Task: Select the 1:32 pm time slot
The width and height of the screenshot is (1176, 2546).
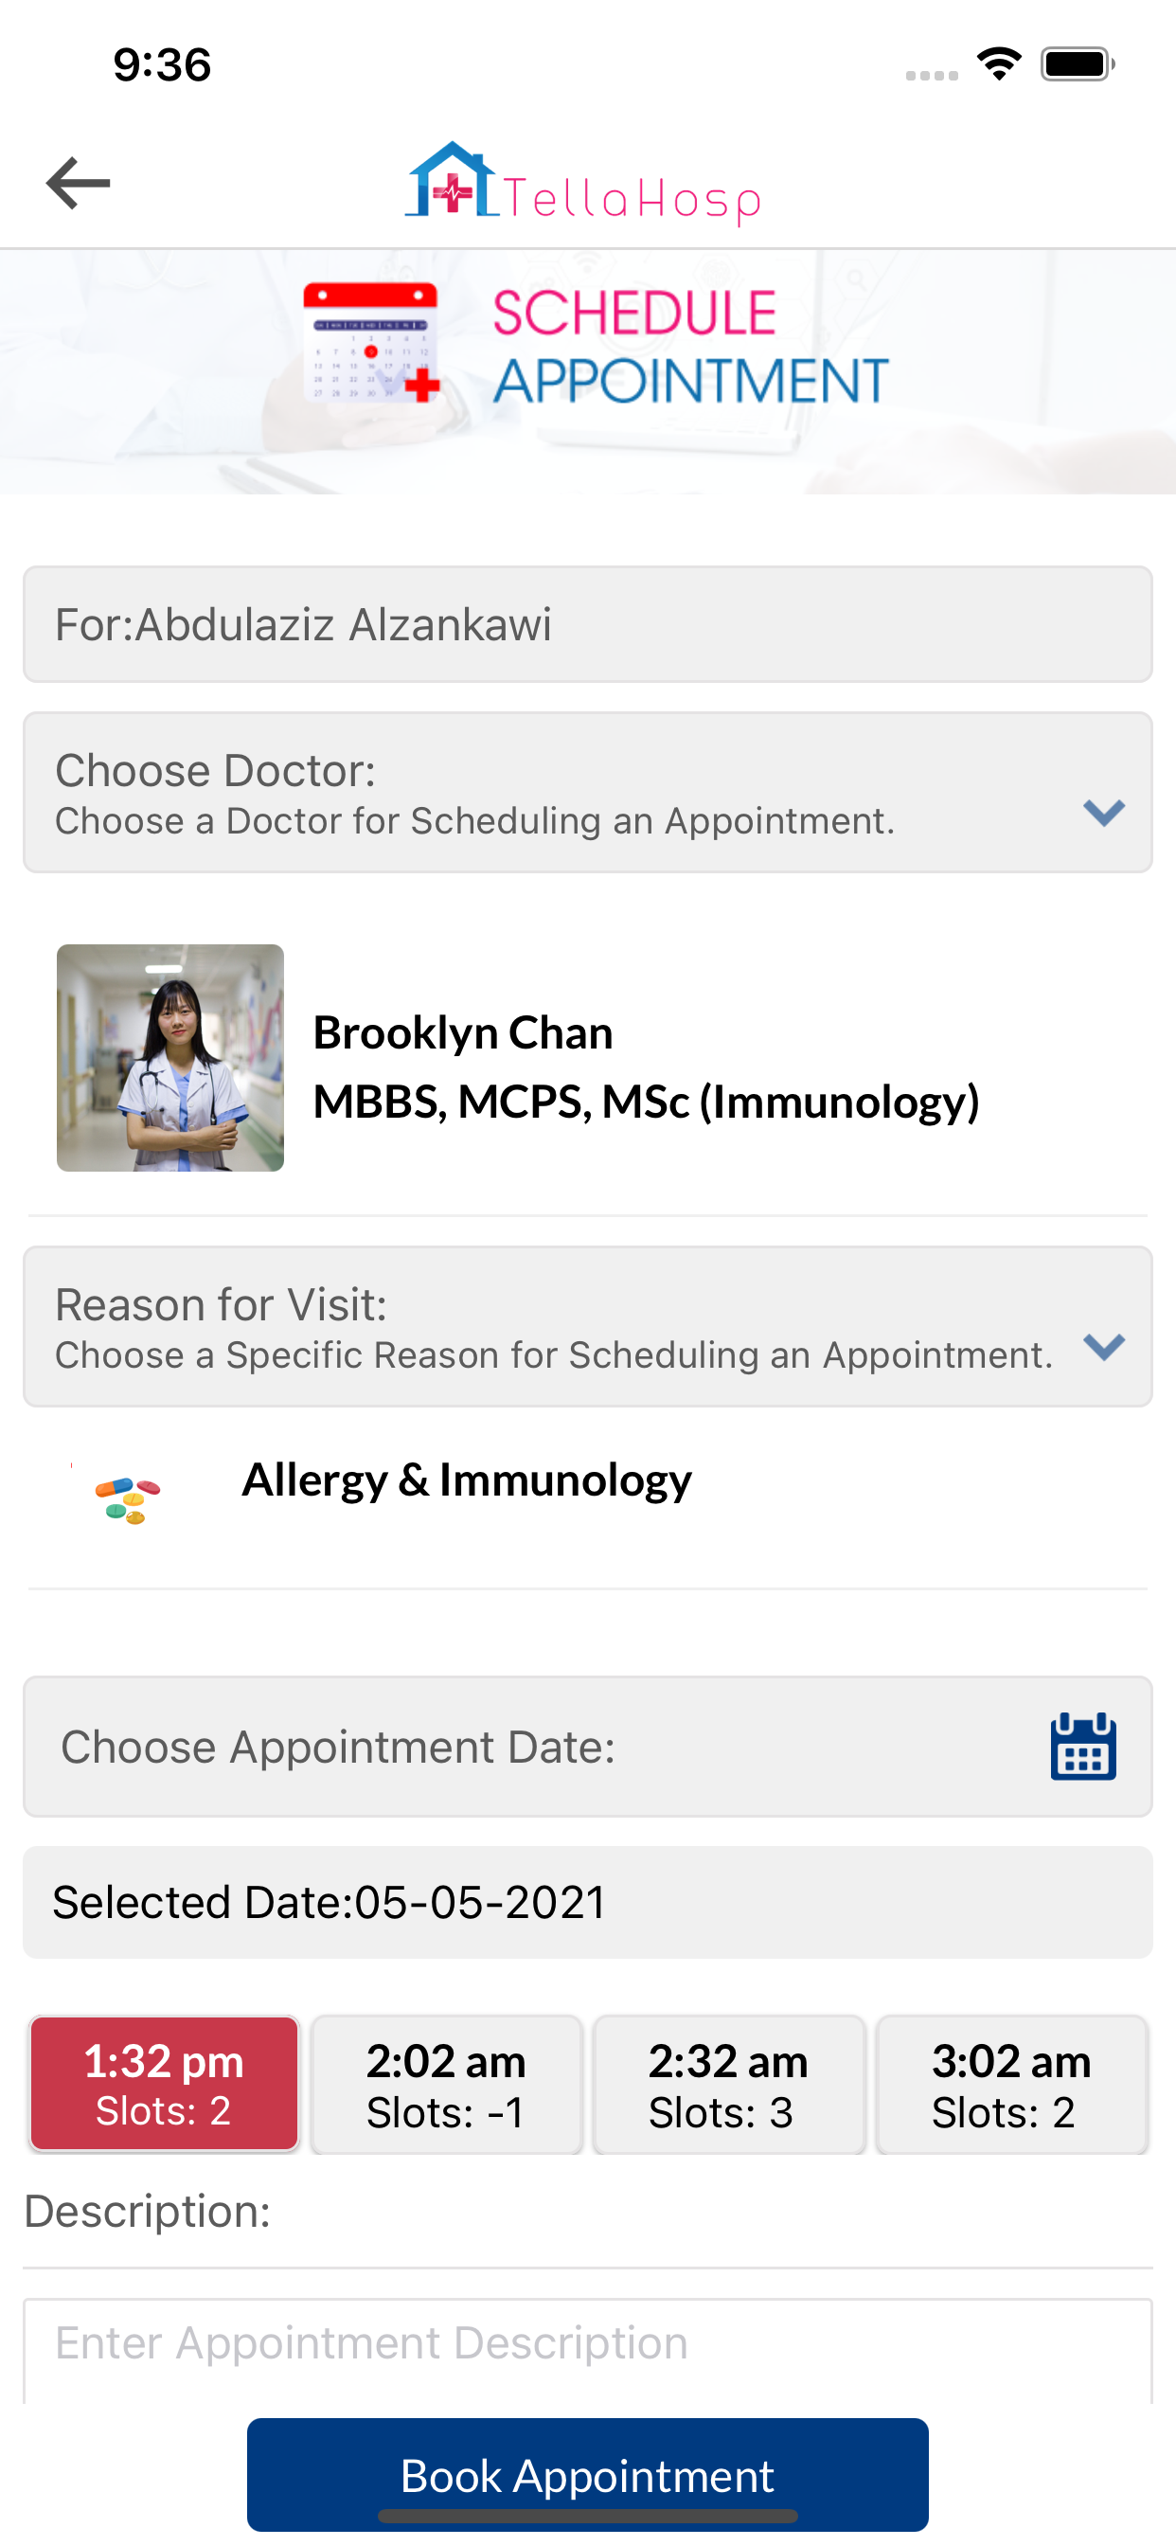Action: pyautogui.click(x=164, y=2085)
